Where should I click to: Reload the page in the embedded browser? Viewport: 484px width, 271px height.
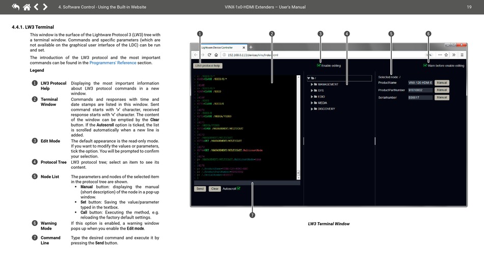(209, 55)
